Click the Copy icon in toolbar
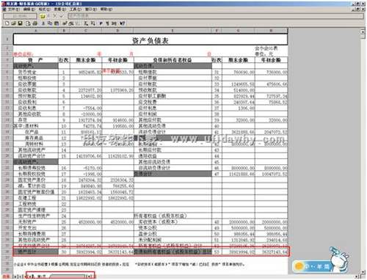Screen dimensions: 367x280 50,23
